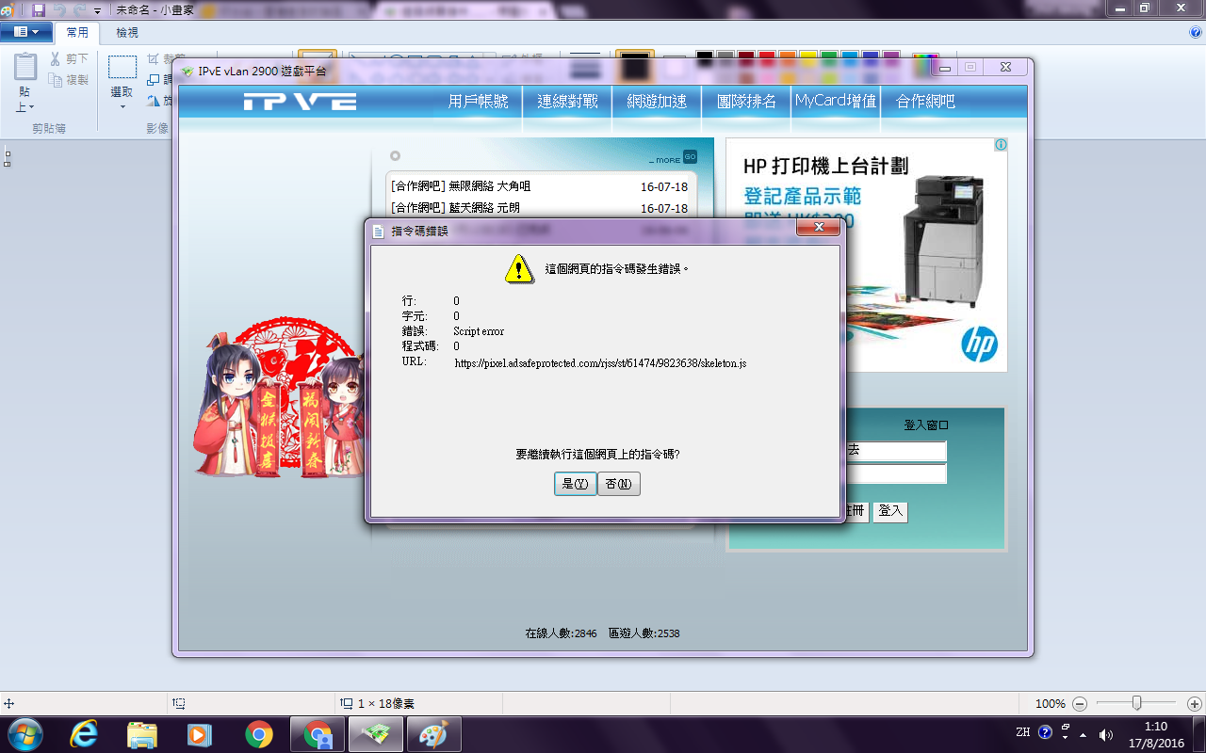This screenshot has width=1206, height=753.
Task: Click the Paint help question mark icon
Action: pos(1195,32)
